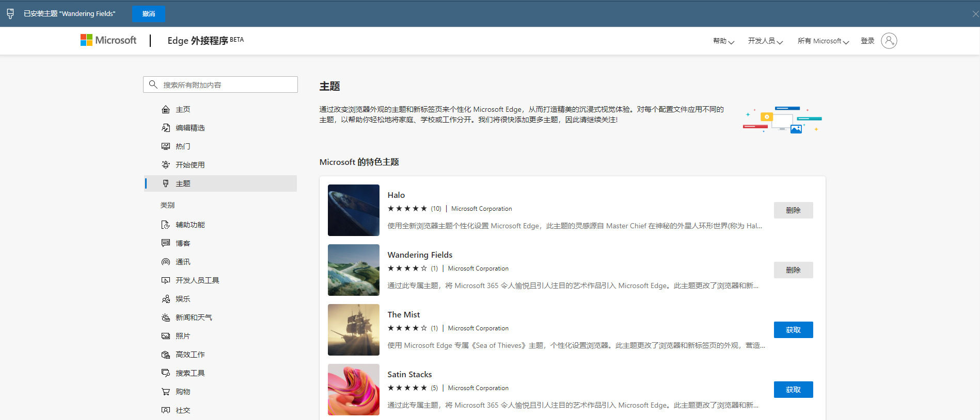980x420 pixels.
Task: Open the Satin Stacks title link
Action: tap(409, 374)
